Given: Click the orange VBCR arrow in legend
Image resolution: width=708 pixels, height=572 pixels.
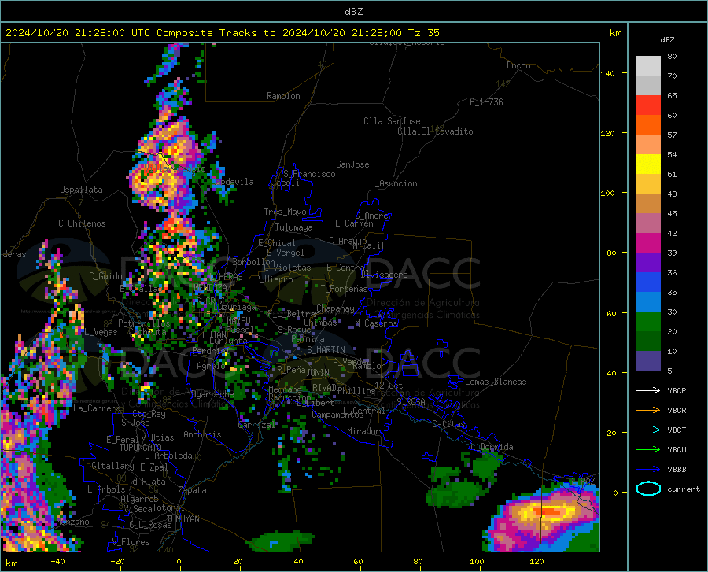Looking at the screenshot, I should pyautogui.click(x=648, y=410).
